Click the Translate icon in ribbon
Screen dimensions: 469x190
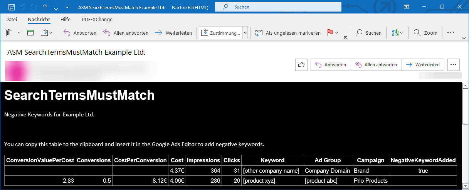[x=394, y=33]
